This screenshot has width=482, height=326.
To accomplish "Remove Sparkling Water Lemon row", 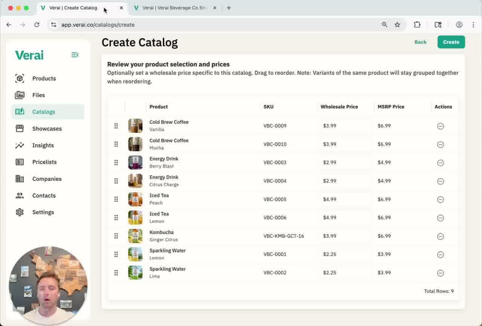I will tap(440, 255).
